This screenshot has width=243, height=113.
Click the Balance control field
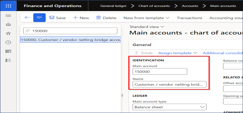[233, 66]
